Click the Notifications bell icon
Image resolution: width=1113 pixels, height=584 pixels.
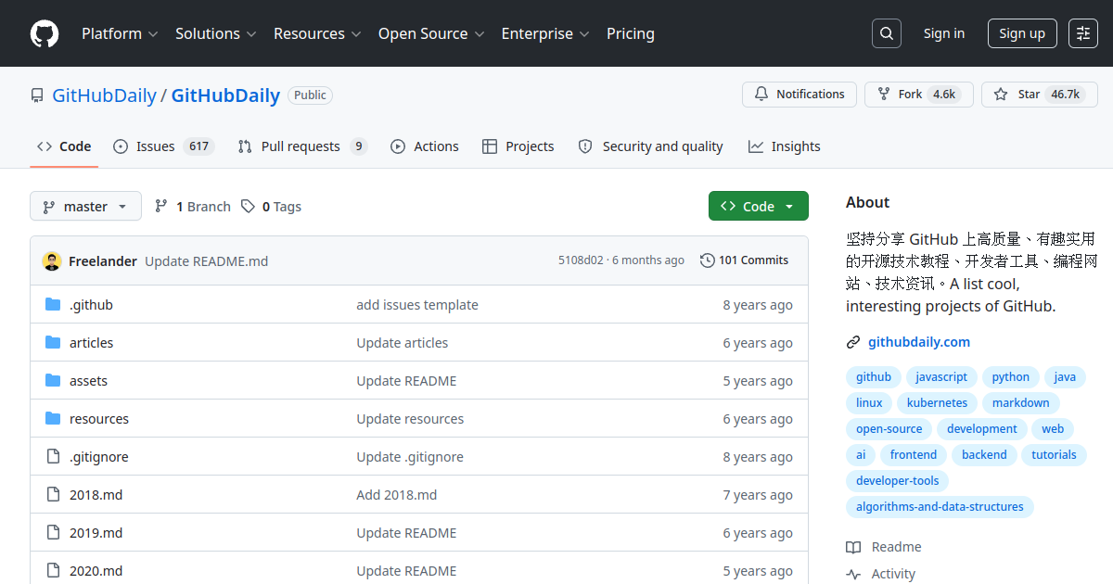761,95
